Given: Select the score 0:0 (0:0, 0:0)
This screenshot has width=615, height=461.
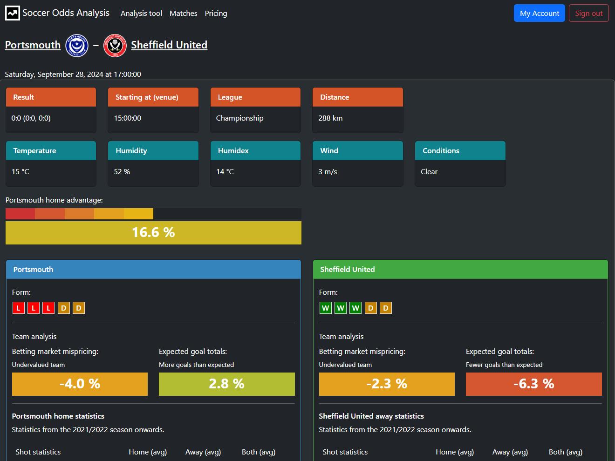Looking at the screenshot, I should [31, 118].
